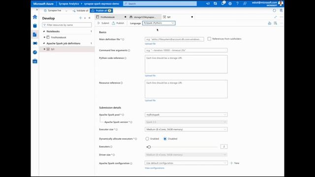The height and width of the screenshot is (177, 315).
Task: Open the Apache Spark configuration dropdown
Action: point(186,163)
